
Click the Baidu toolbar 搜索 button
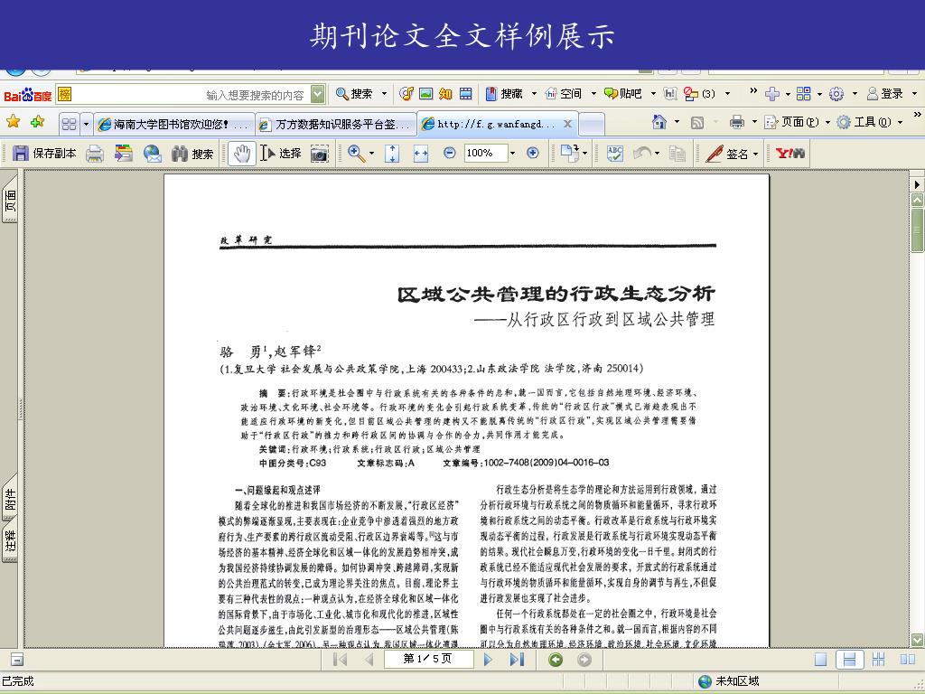point(354,93)
